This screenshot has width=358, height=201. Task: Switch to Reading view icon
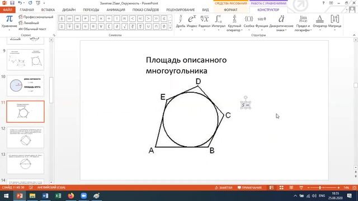[x=291, y=188]
